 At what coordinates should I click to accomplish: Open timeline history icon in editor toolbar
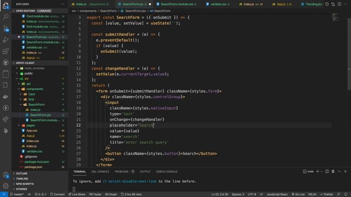(327, 4)
